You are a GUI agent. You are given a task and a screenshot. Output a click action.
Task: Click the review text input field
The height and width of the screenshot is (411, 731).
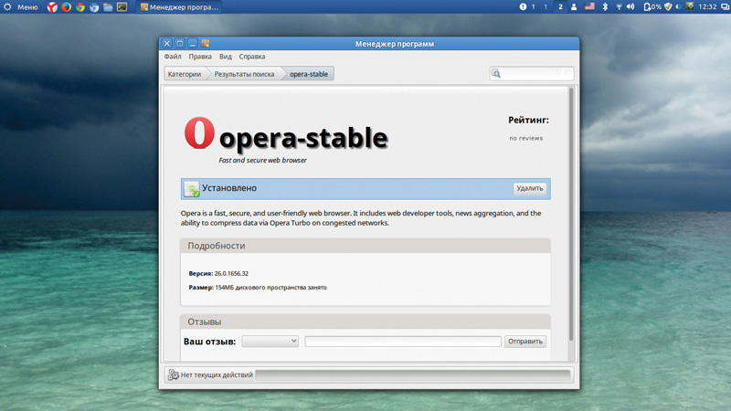pos(403,342)
